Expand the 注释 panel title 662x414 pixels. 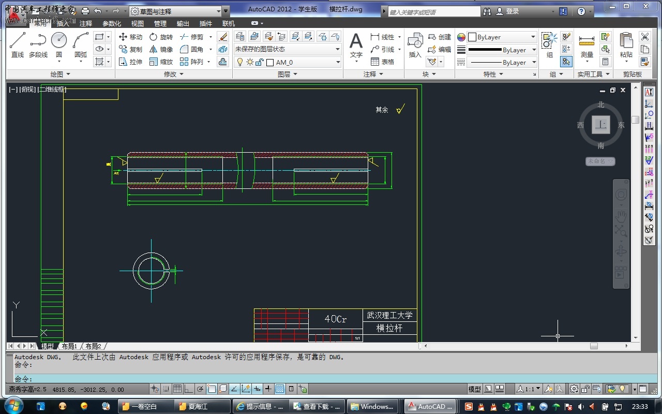point(373,74)
